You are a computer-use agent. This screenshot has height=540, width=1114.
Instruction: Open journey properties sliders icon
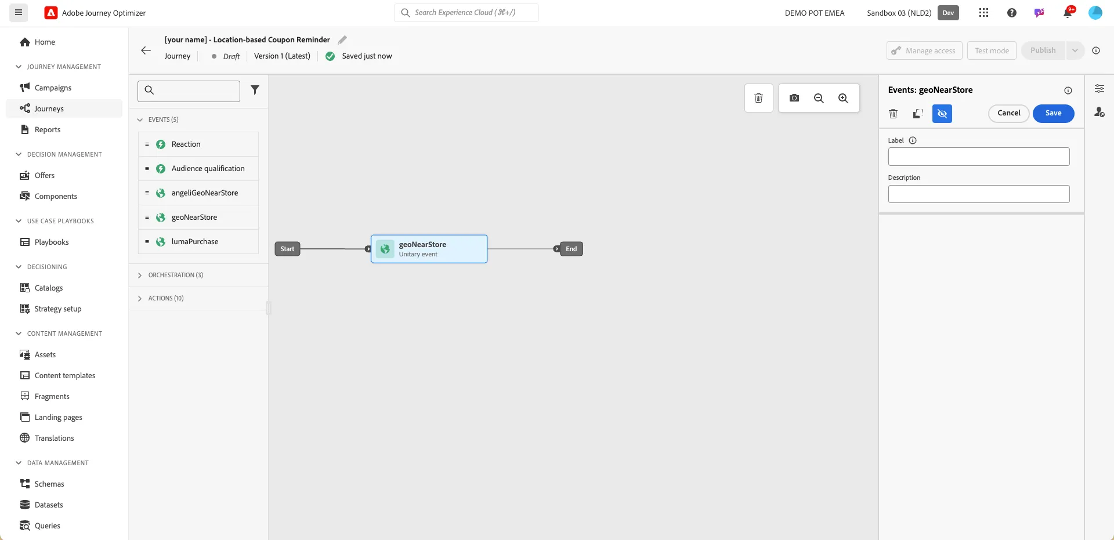pyautogui.click(x=1099, y=89)
